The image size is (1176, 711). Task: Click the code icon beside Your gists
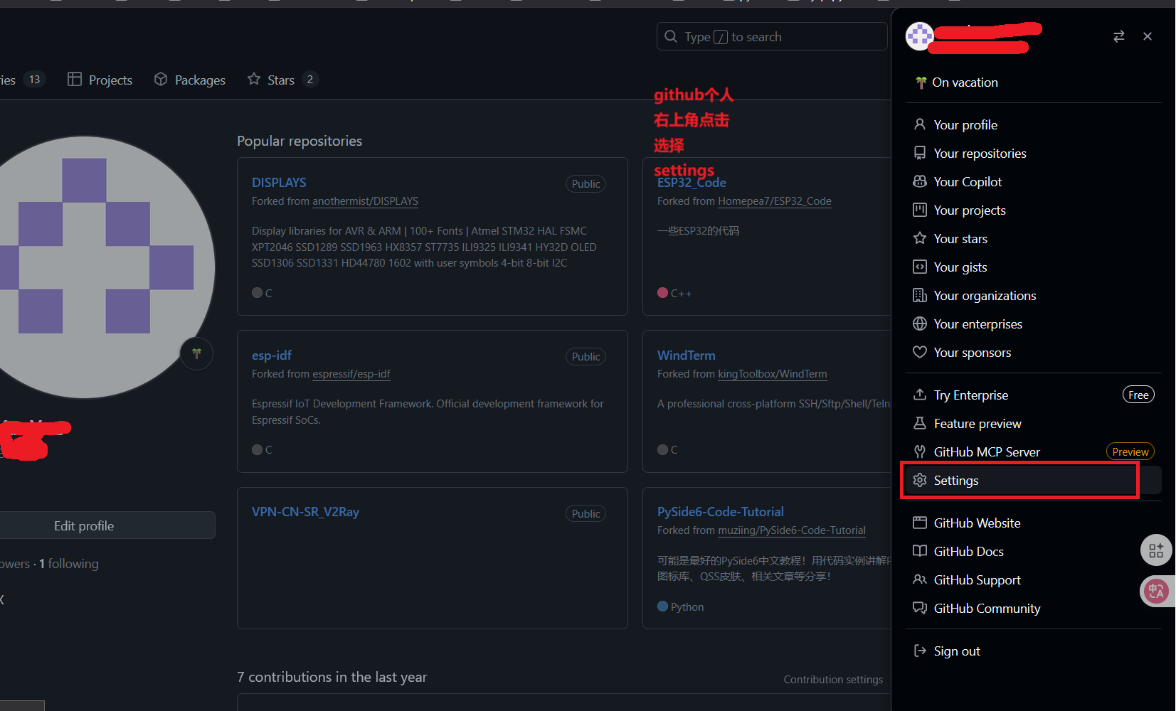tap(920, 267)
